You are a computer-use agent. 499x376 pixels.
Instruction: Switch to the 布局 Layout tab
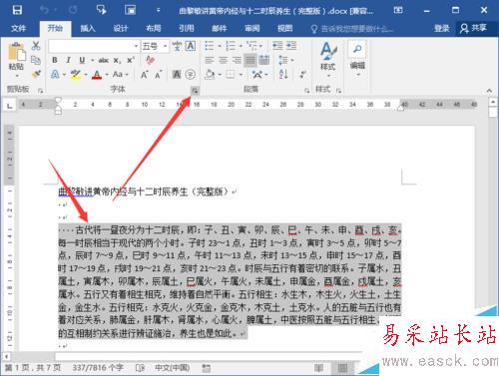[154, 29]
